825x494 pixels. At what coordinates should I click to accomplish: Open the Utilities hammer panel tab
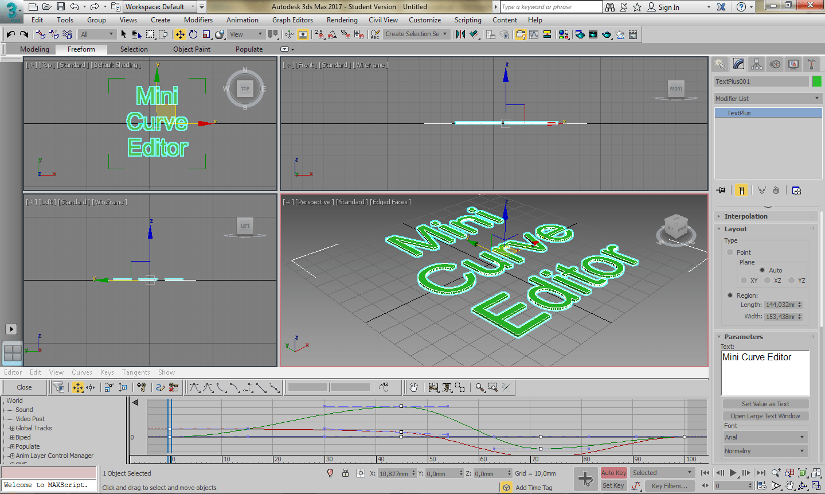[x=811, y=64]
